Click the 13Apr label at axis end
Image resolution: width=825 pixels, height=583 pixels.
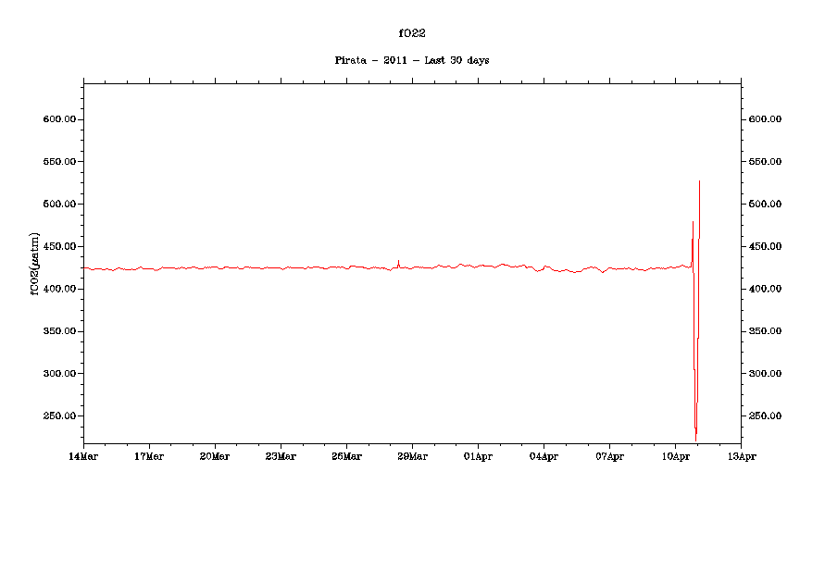741,456
